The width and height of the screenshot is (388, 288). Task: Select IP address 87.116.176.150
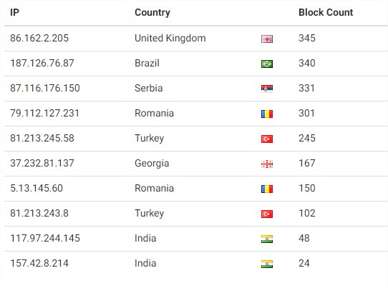pos(45,88)
